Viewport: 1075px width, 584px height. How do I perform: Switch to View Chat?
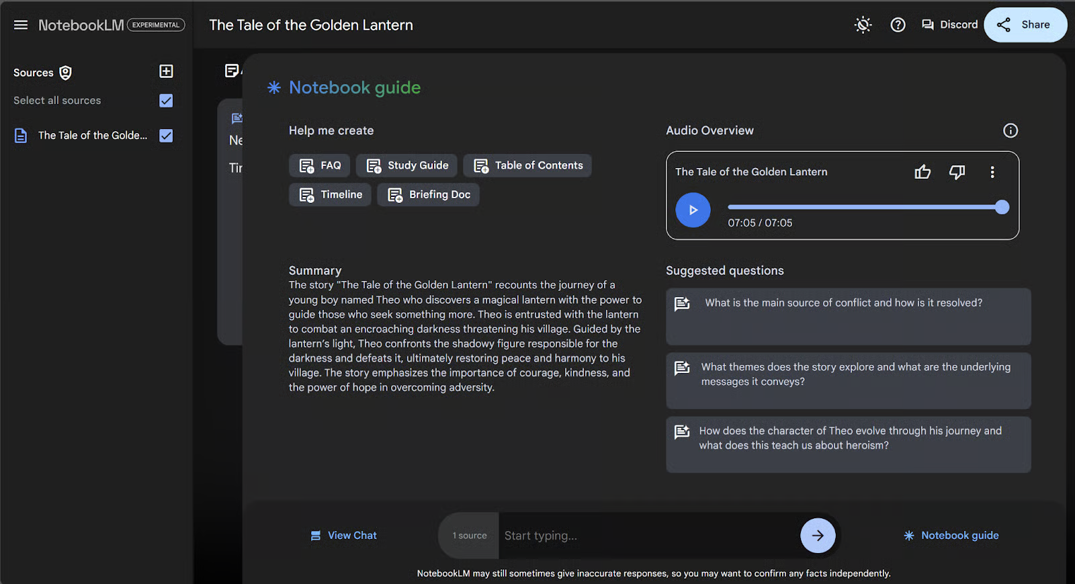pyautogui.click(x=343, y=536)
